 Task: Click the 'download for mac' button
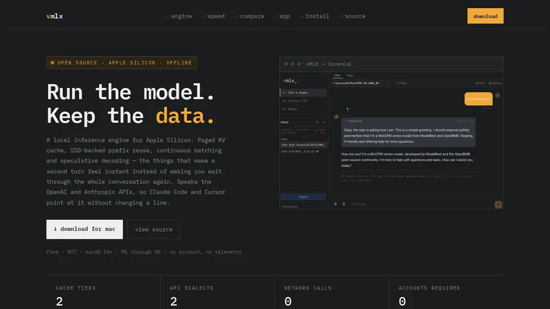coord(85,229)
